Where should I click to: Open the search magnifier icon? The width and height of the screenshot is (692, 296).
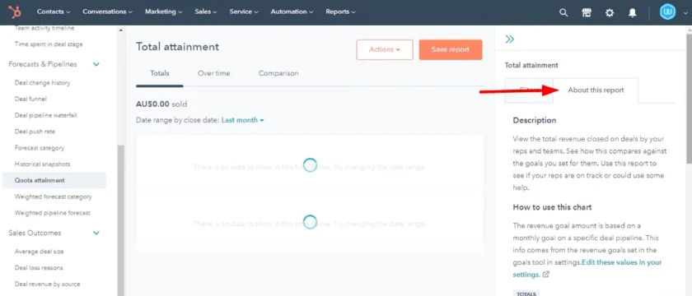coord(563,13)
